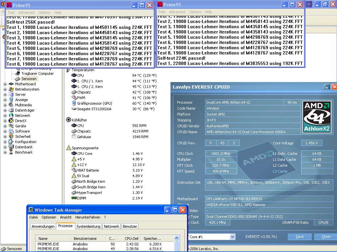Expand the Multimedia tree node

[5, 105]
